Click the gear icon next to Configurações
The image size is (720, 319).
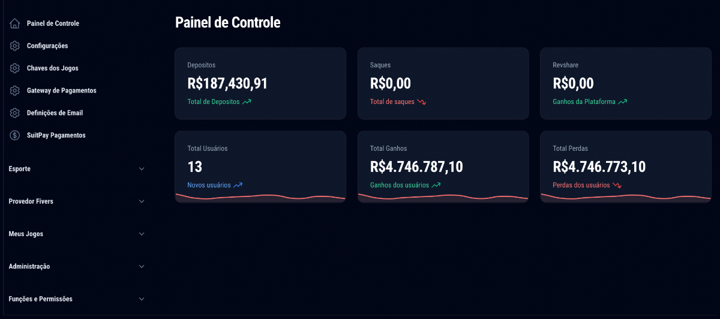point(15,46)
